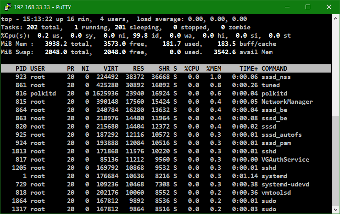Click the VIRT value 1625936
This screenshot has height=214, width=340.
click(106, 94)
